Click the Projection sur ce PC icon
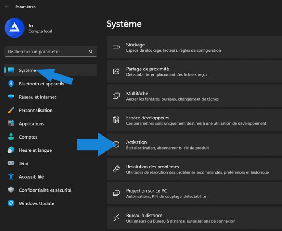This screenshot has width=282, height=231. coord(116,193)
